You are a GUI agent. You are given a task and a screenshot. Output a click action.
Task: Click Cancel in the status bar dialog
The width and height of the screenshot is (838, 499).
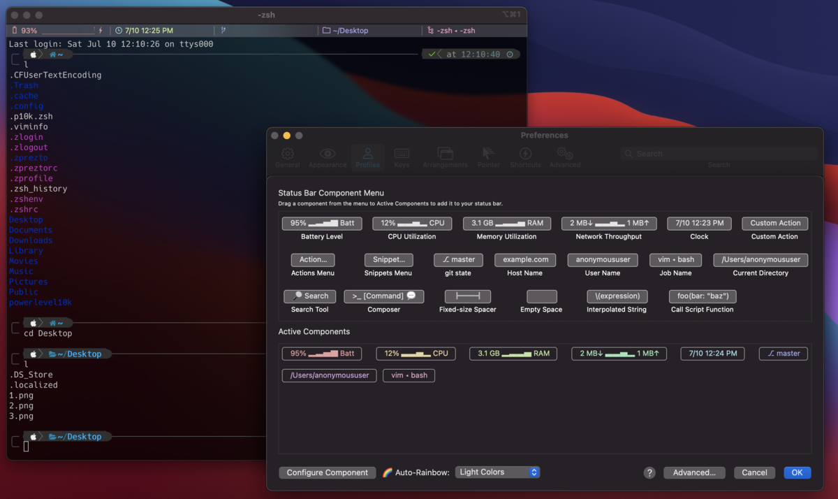[x=754, y=472]
